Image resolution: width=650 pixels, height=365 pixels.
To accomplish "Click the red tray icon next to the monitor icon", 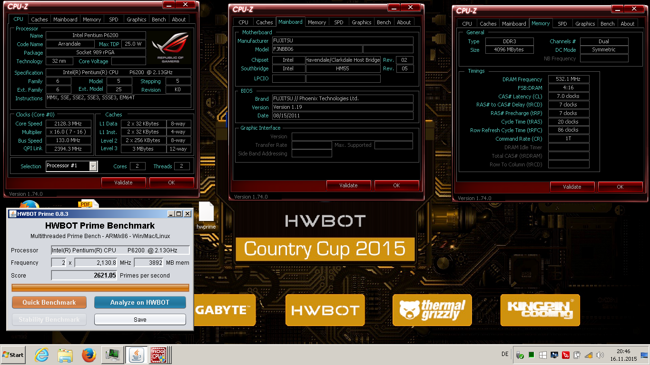I will [566, 355].
